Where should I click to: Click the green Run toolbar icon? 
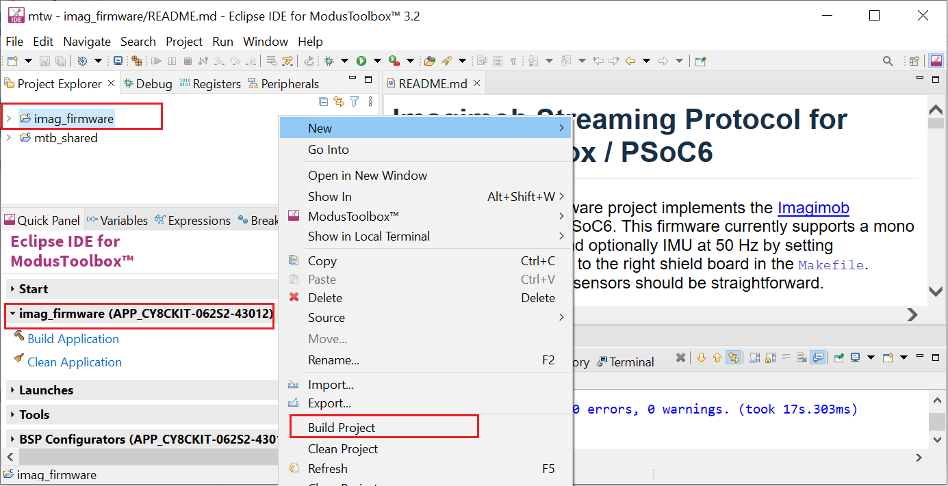pyautogui.click(x=361, y=61)
